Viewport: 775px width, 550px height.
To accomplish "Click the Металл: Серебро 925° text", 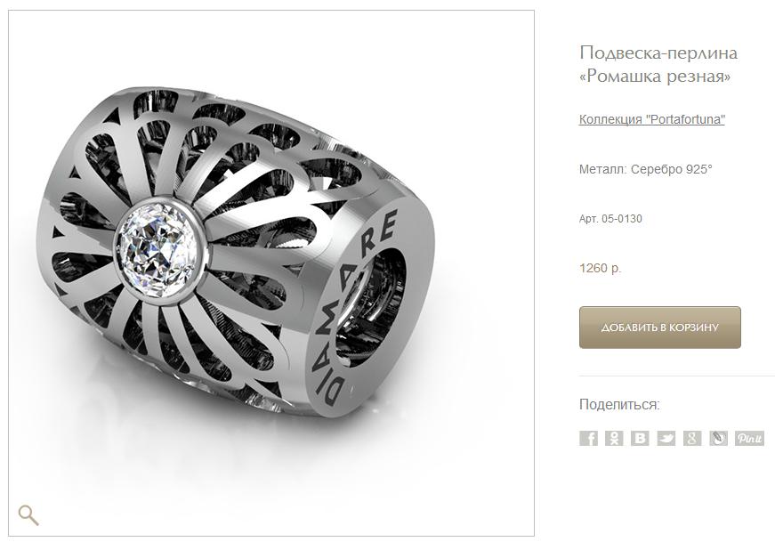I will [x=645, y=169].
